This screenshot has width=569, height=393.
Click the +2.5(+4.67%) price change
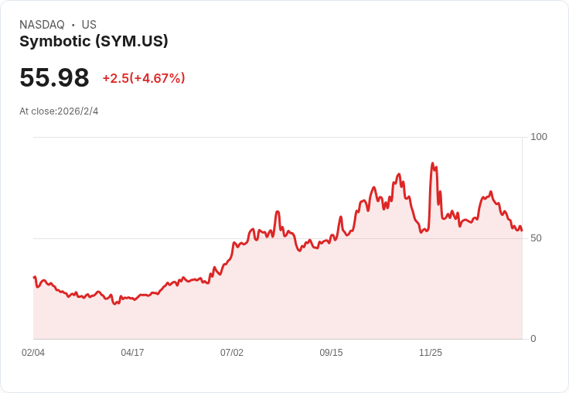[144, 78]
